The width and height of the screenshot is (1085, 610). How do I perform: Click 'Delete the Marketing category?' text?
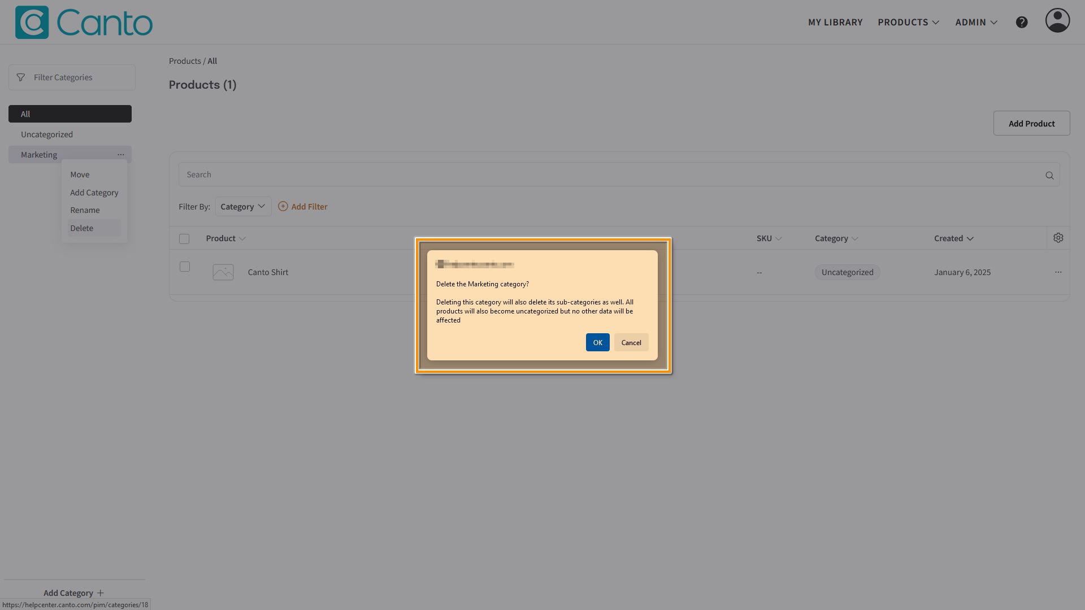click(483, 284)
